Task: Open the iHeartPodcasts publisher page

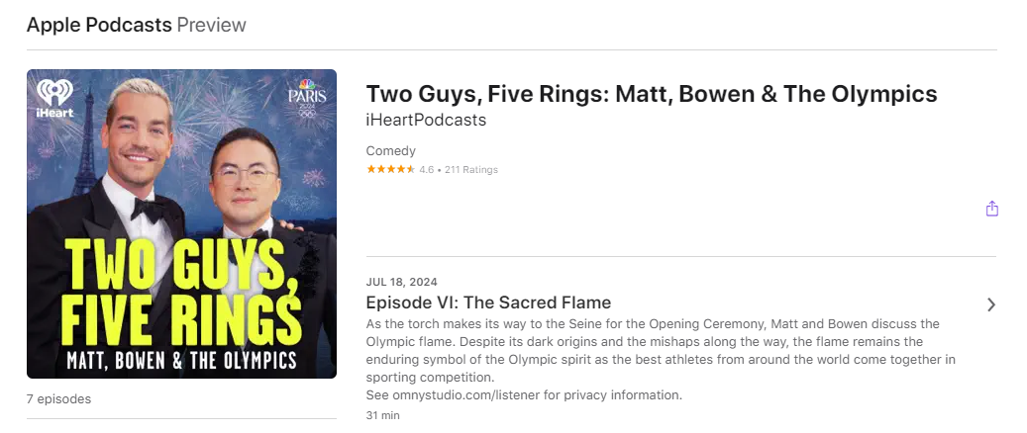Action: 426,120
